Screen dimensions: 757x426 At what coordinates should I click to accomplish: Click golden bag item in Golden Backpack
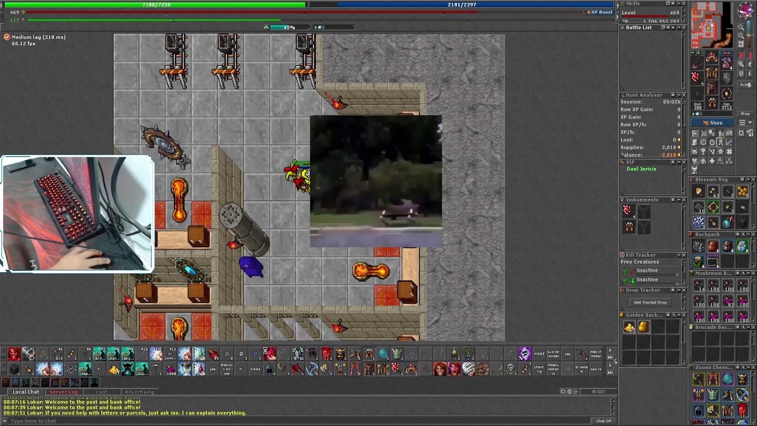643,327
